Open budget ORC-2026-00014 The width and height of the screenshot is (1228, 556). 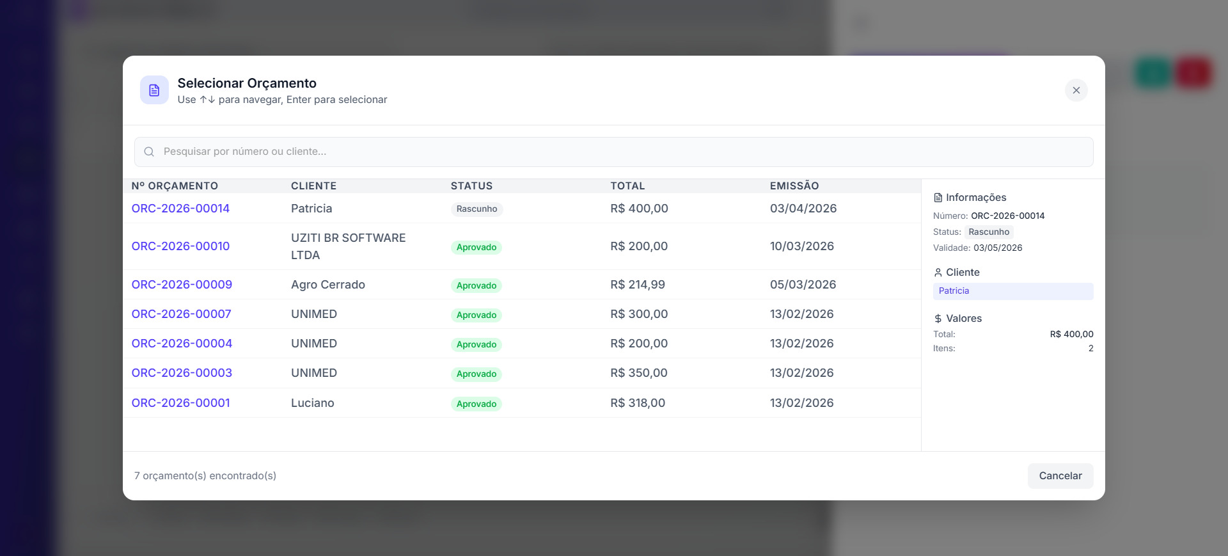[x=180, y=209]
